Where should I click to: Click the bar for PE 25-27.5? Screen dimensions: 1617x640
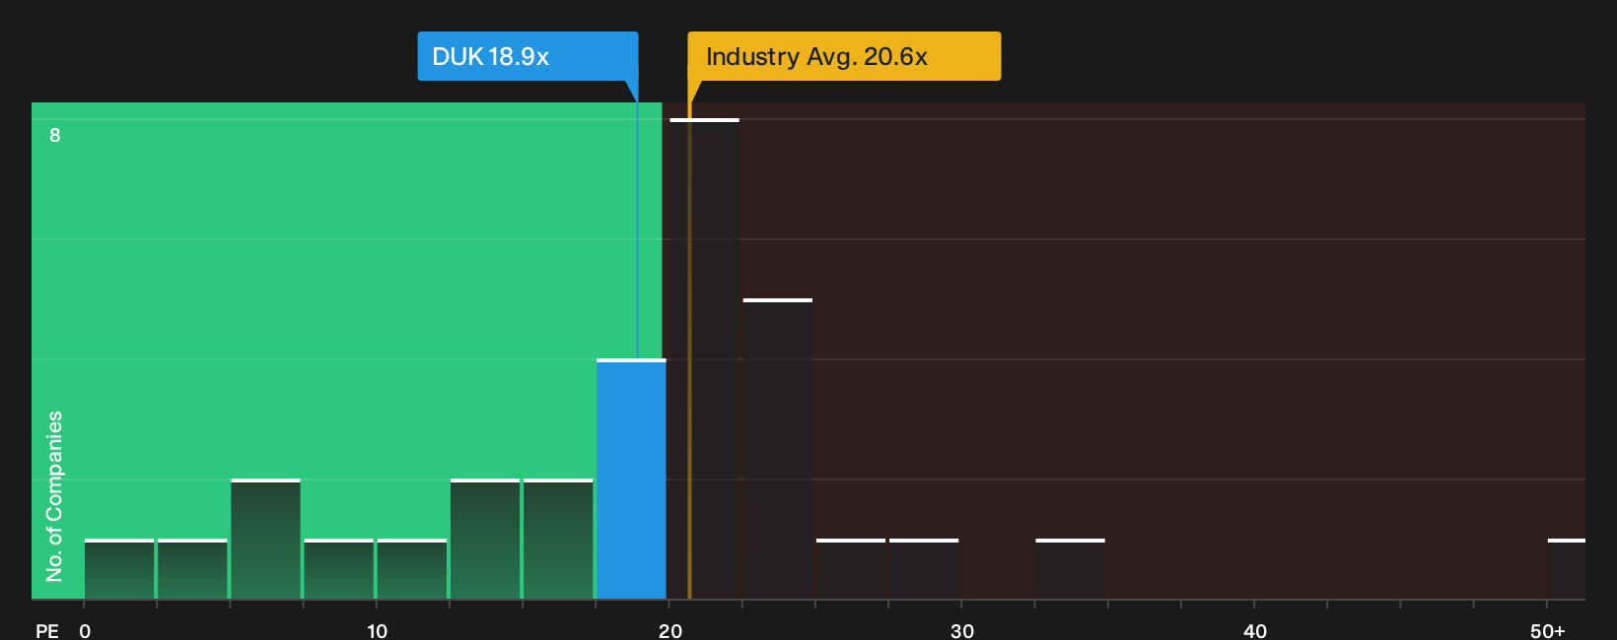pos(851,568)
